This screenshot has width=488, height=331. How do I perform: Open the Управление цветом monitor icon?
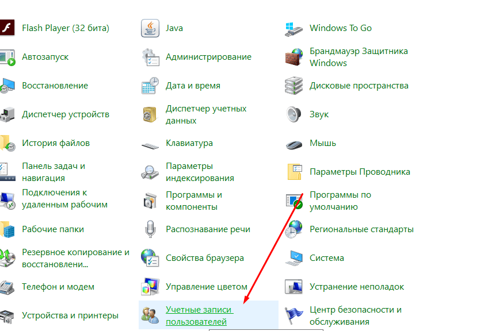(150, 287)
